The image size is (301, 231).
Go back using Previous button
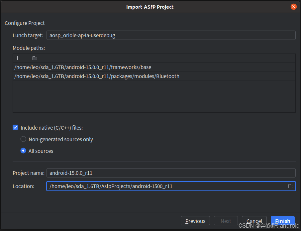195,221
